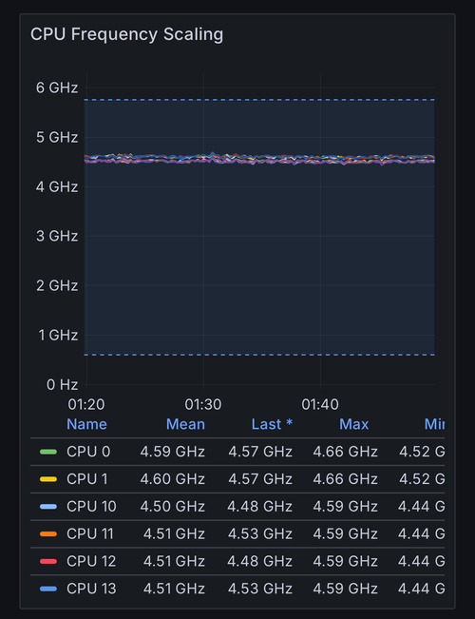
Task: Click the frequency lines in the graph
Action: (259, 159)
